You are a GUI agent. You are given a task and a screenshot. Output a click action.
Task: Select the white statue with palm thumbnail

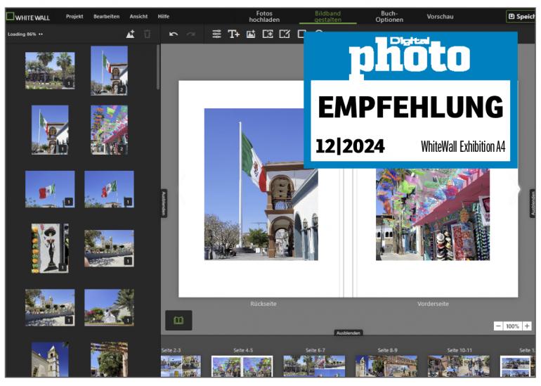pyautogui.click(x=109, y=307)
